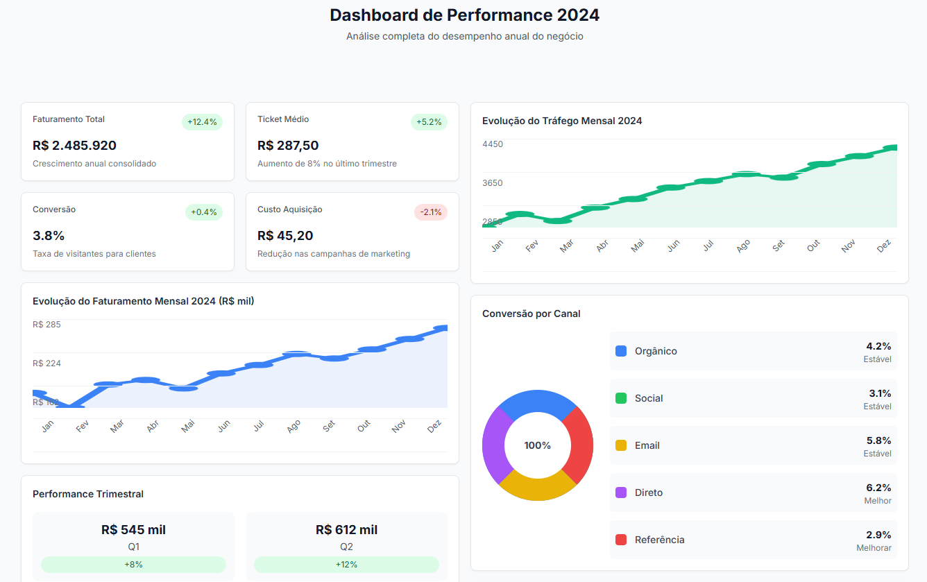Open the Dashboard de Performance 2024 title
This screenshot has width=927, height=582.
click(x=464, y=15)
